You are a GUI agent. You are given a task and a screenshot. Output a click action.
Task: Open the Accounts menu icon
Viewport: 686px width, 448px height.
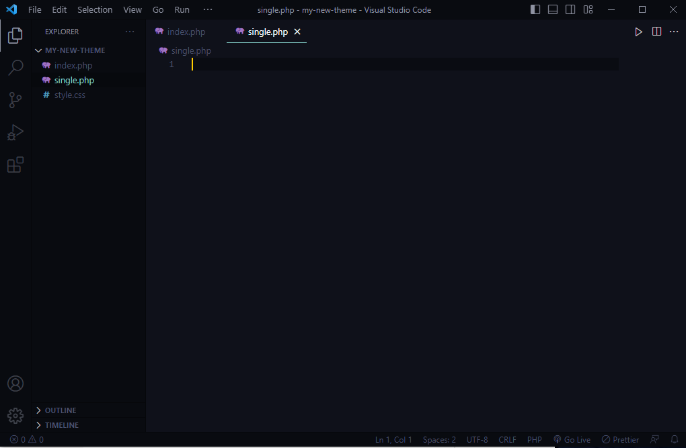point(15,384)
